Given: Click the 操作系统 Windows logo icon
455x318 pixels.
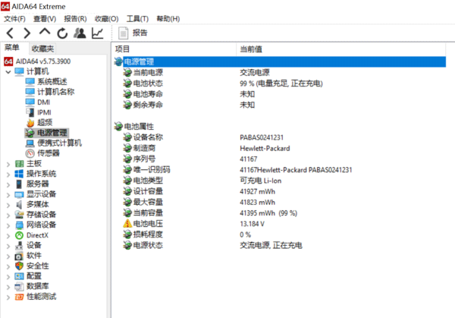Looking at the screenshot, I should click(x=19, y=174).
